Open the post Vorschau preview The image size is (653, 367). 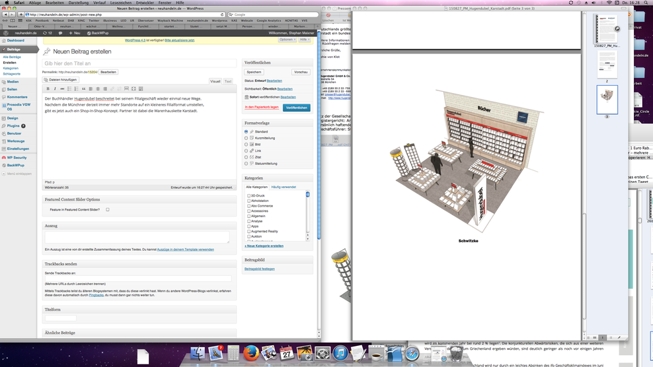pos(301,72)
